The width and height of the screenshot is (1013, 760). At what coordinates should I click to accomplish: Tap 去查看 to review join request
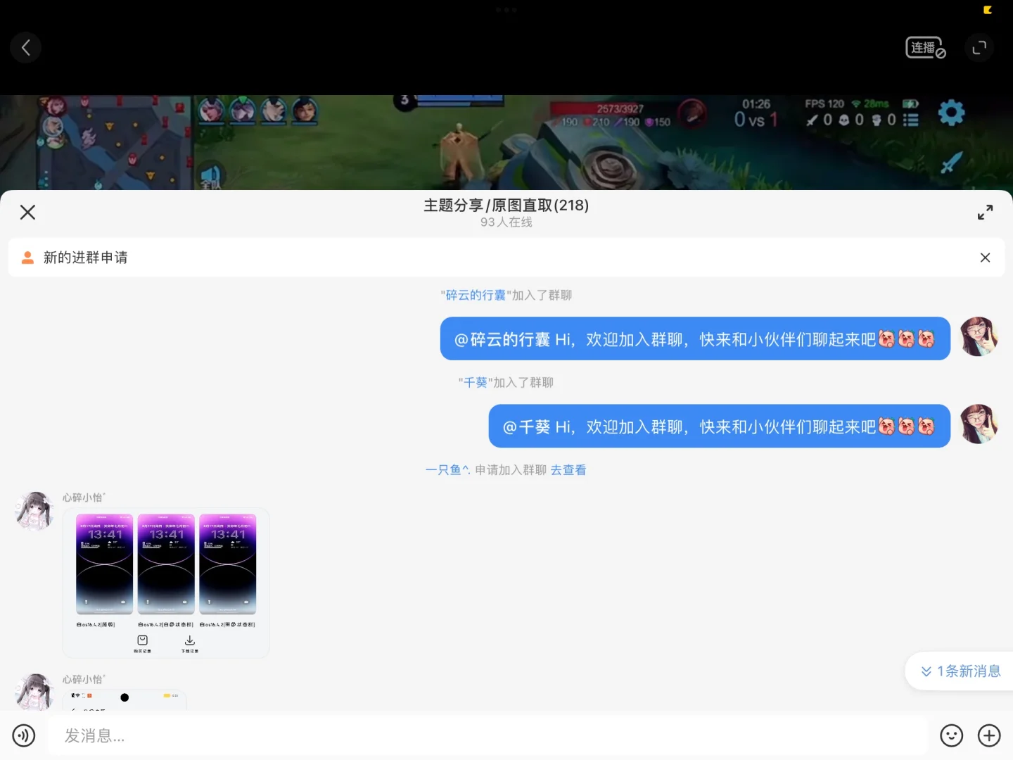pyautogui.click(x=568, y=470)
